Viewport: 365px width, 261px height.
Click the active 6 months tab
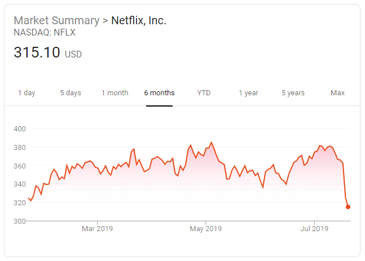tap(159, 93)
